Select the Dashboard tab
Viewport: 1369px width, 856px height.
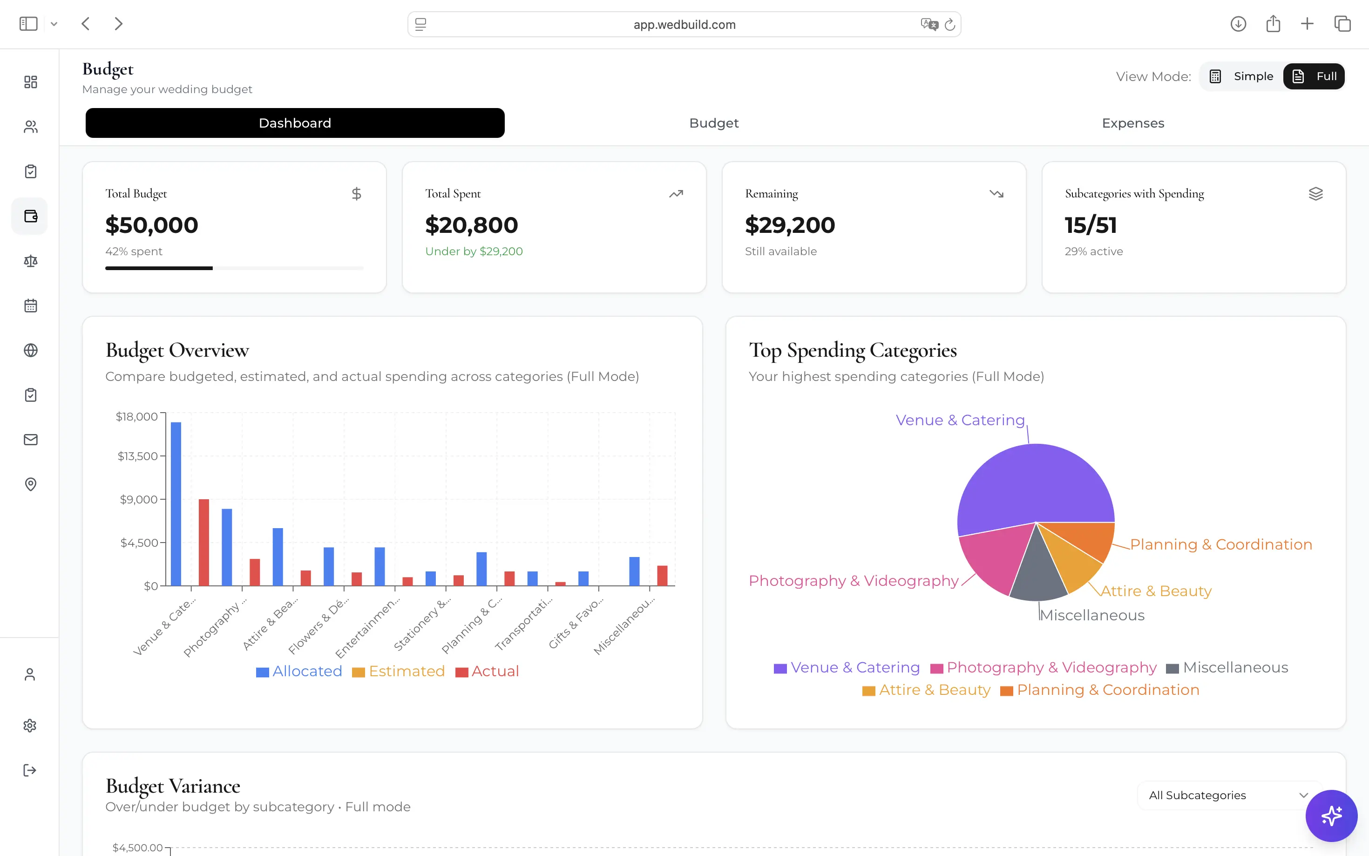(295, 123)
